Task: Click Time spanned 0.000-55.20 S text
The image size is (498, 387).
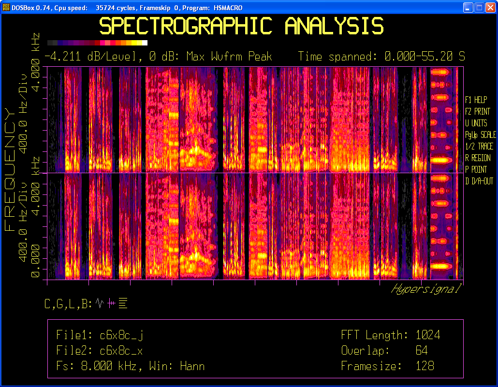Action: click(x=381, y=57)
